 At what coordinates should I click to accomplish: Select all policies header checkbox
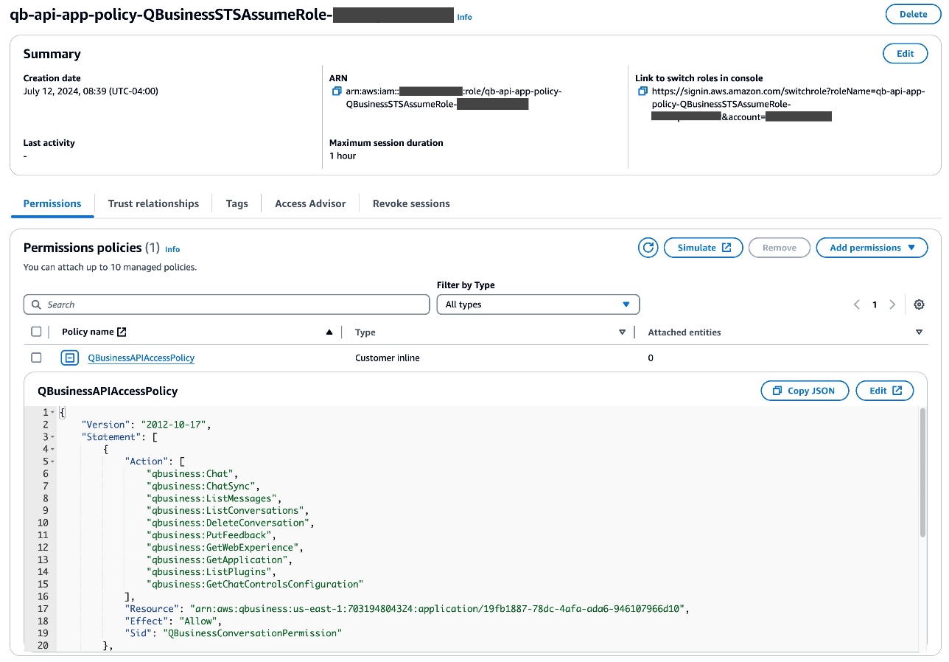(x=36, y=332)
